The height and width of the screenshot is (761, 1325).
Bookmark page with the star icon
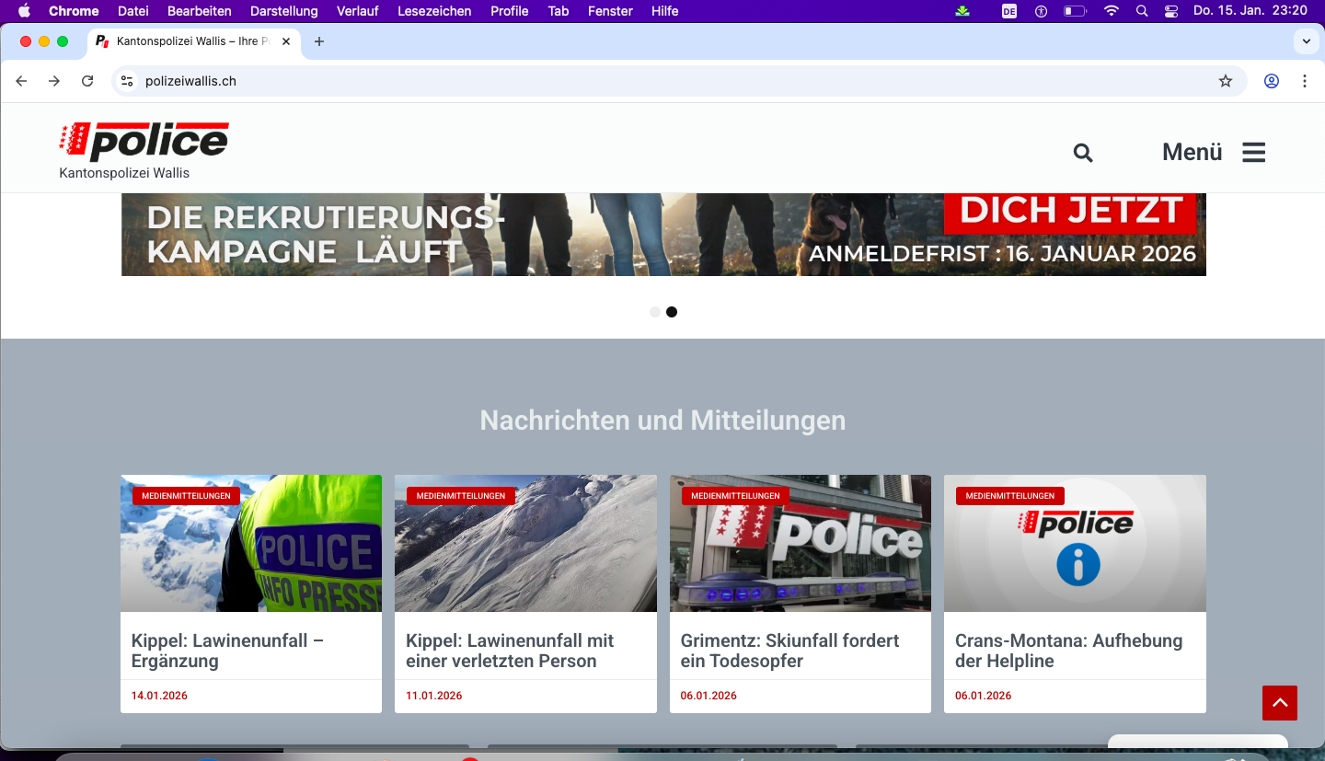(x=1225, y=81)
